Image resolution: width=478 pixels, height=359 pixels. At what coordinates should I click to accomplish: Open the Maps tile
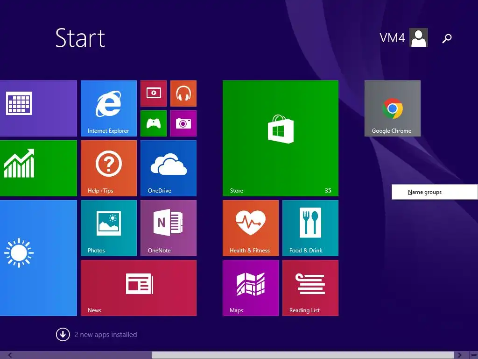[x=251, y=288]
